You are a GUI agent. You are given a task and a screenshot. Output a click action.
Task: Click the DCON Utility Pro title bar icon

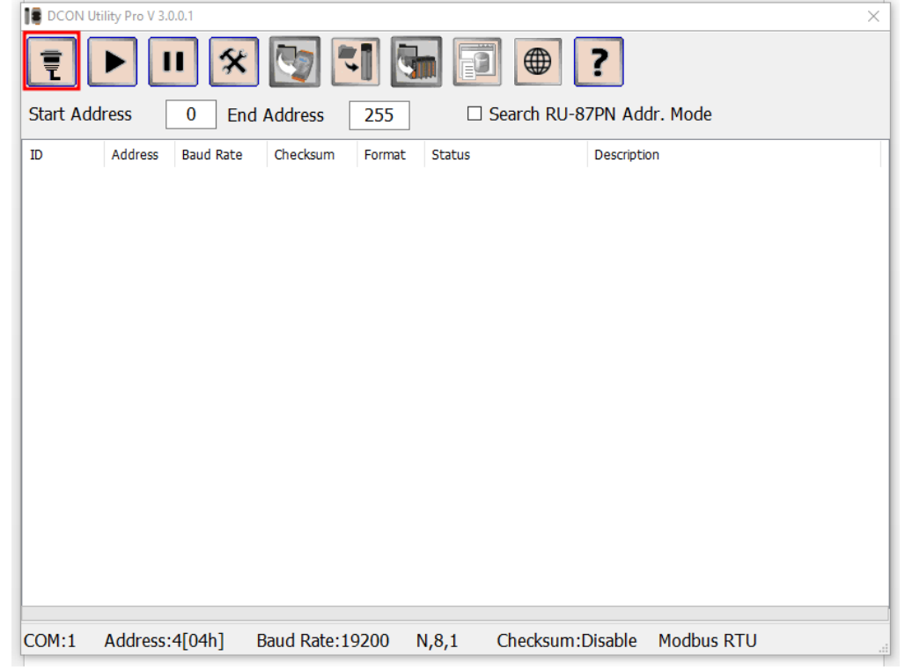pyautogui.click(x=33, y=16)
